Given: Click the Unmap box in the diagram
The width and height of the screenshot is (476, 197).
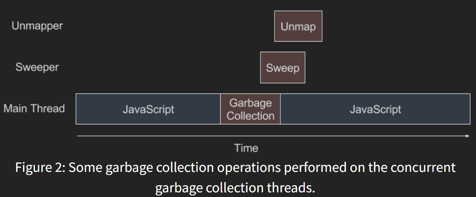Looking at the screenshot, I should pyautogui.click(x=298, y=26).
